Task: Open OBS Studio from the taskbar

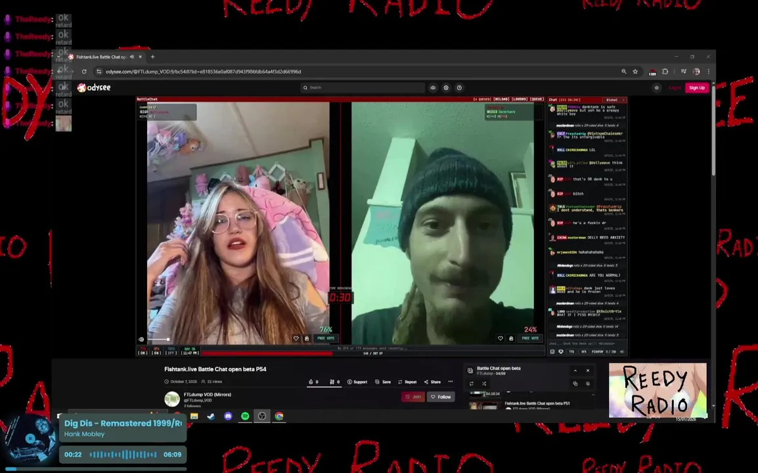Action: tap(262, 416)
